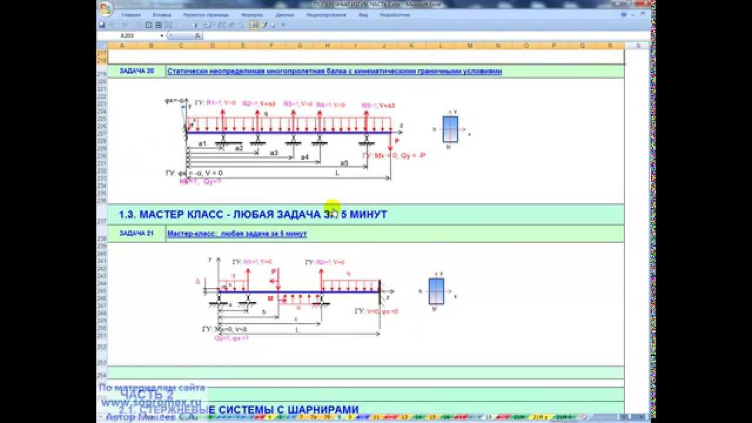Open the Разработчик ribbon tab
This screenshot has height=423, width=752.
[x=395, y=15]
